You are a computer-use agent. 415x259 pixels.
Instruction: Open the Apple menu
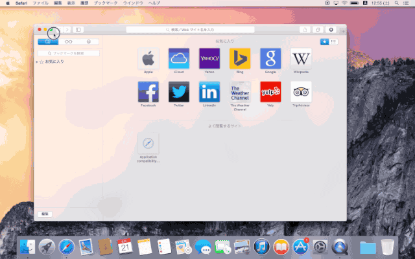(8, 3)
